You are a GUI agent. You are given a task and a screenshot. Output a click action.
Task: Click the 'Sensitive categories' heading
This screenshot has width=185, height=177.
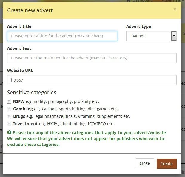click(32, 93)
